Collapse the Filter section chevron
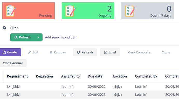Image resolution: width=179 pixels, height=101 pixels. (x=4, y=28)
